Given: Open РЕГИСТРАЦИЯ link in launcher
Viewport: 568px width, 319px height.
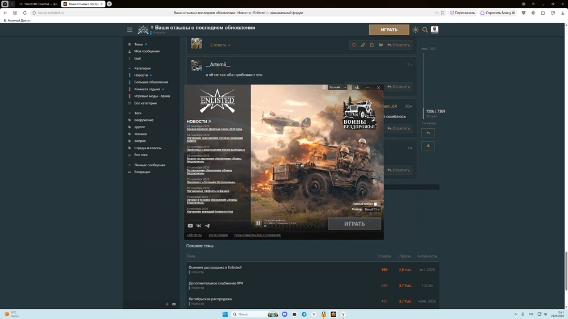Looking at the screenshot, I should tap(218, 235).
